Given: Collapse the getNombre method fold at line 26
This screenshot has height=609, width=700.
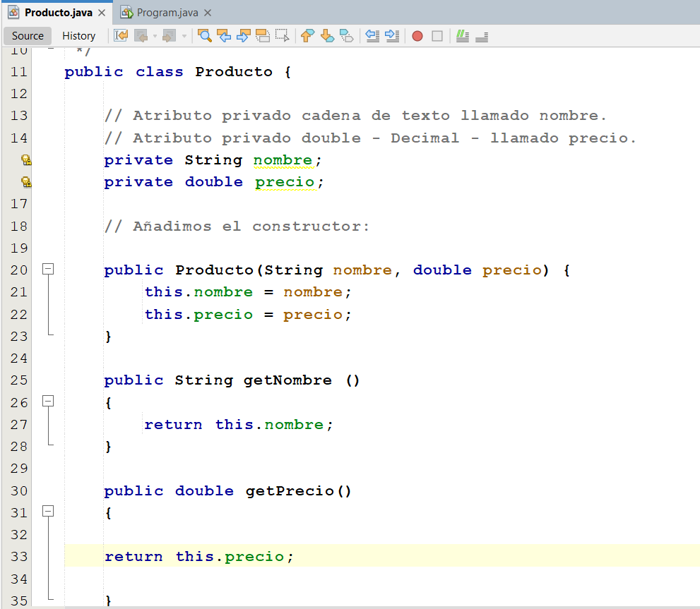Looking at the screenshot, I should pos(47,401).
